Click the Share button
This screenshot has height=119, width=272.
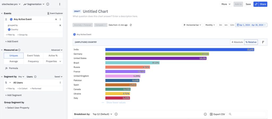tap(260, 4)
